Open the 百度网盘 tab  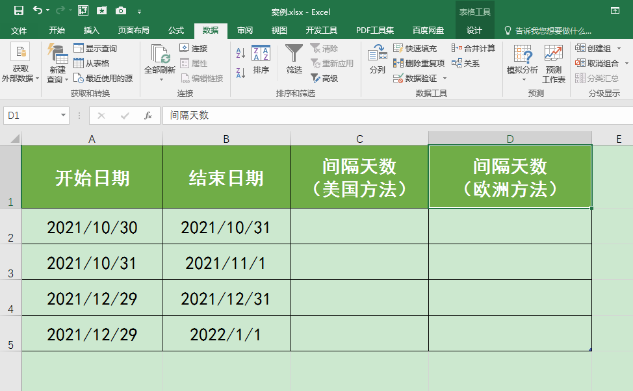(428, 31)
